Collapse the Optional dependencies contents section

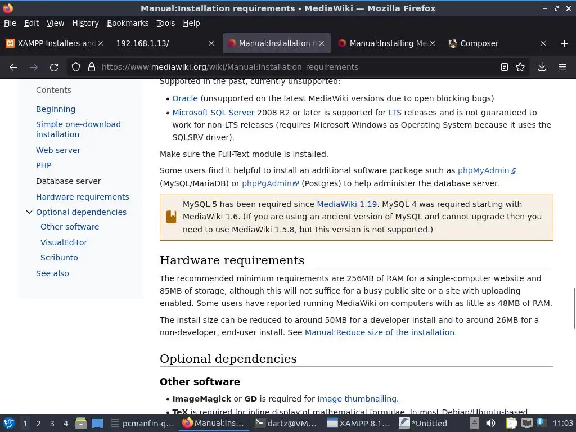(x=29, y=212)
